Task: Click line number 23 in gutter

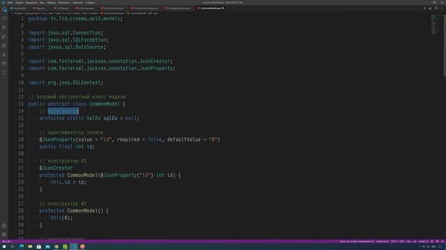Action: [21, 175]
